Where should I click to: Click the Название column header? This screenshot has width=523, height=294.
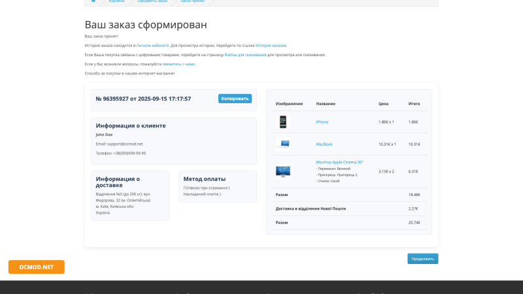[x=326, y=104]
